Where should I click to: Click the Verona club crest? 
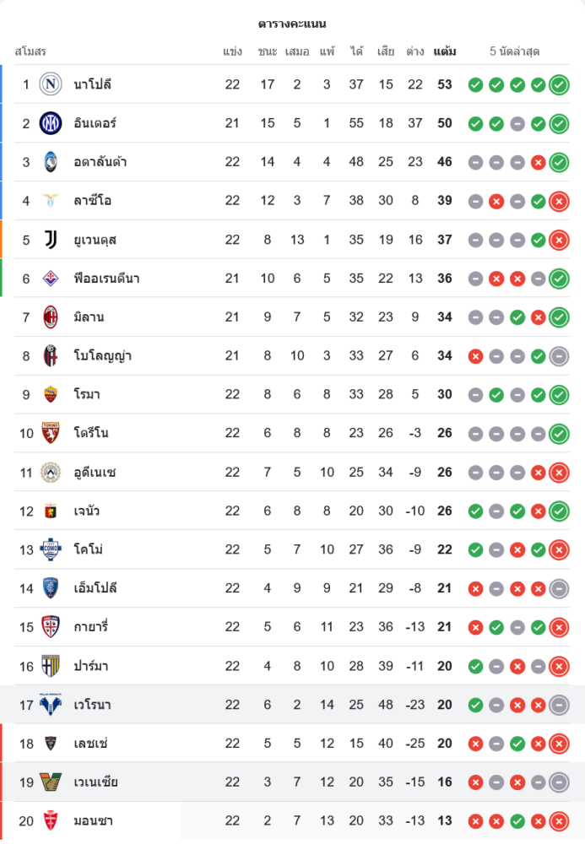pyautogui.click(x=51, y=705)
